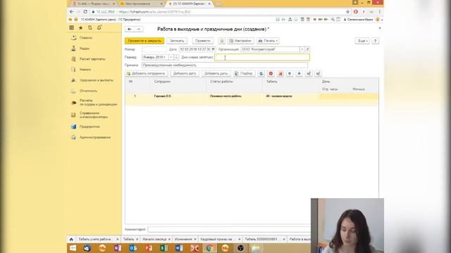Click the red X delete icon
This screenshot has height=253, width=451.
(280, 73)
